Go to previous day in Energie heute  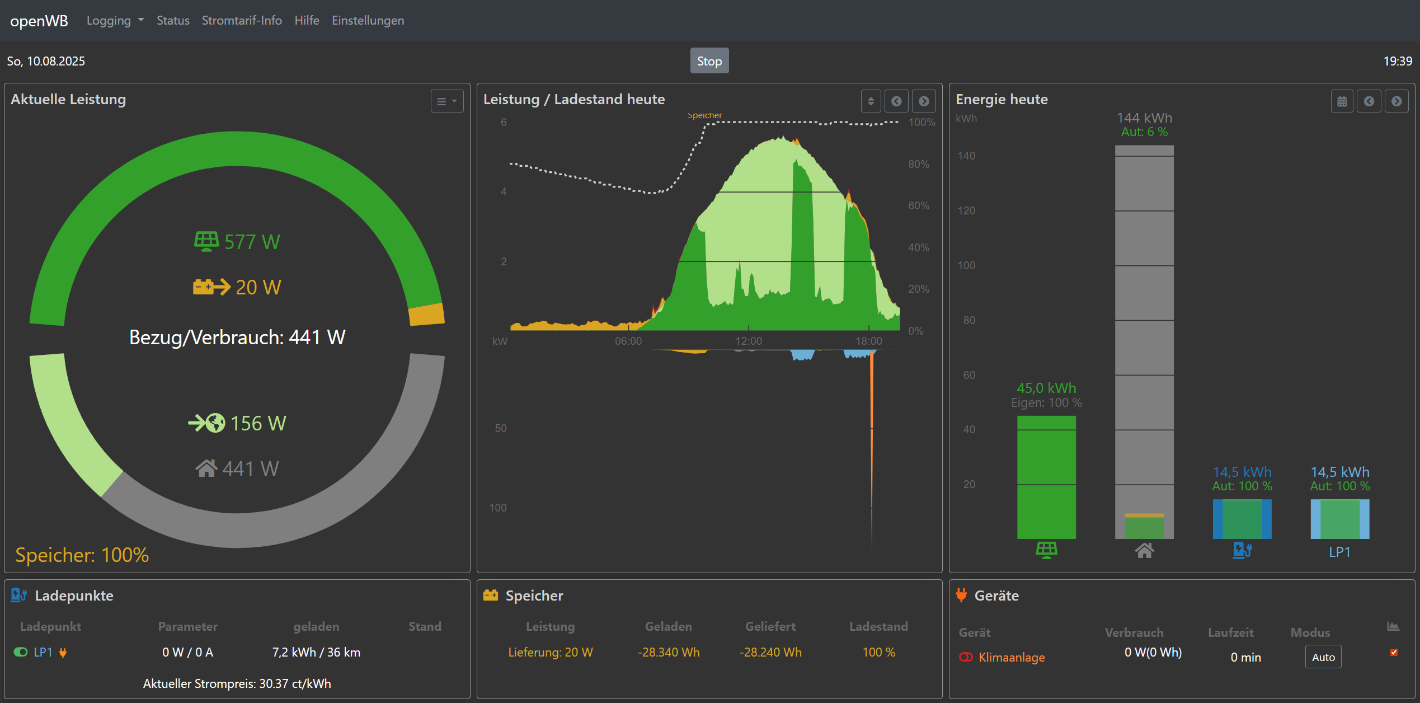[x=1369, y=101]
